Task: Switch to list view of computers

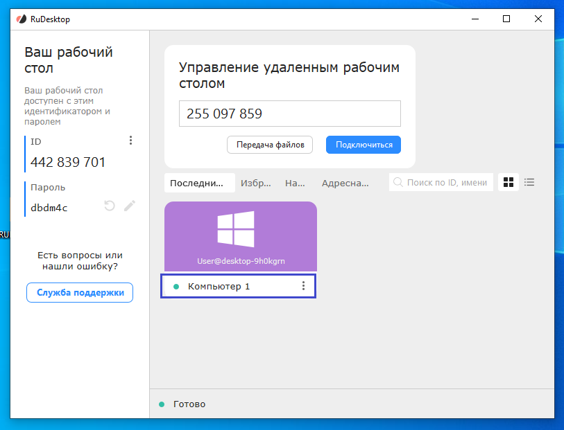Action: (529, 182)
